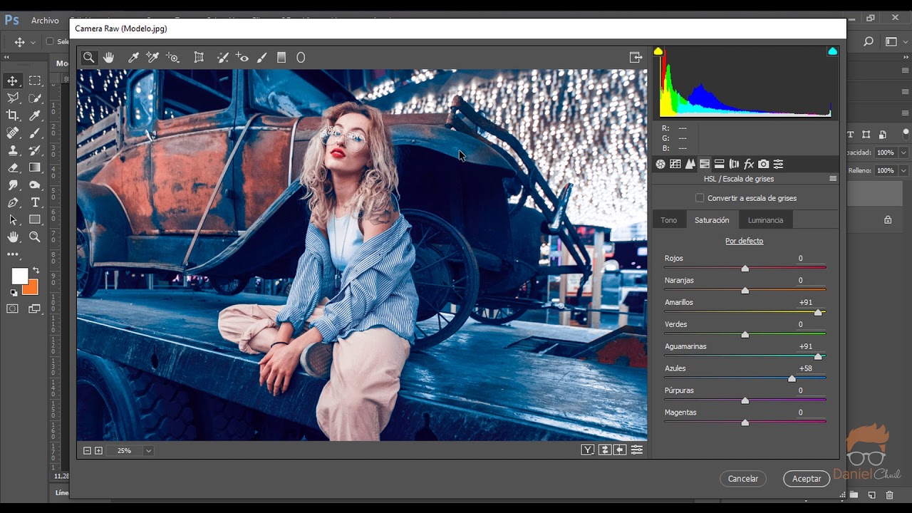The image size is (912, 513).
Task: Select the Photoshop Clone Stamp tool
Action: 13,150
